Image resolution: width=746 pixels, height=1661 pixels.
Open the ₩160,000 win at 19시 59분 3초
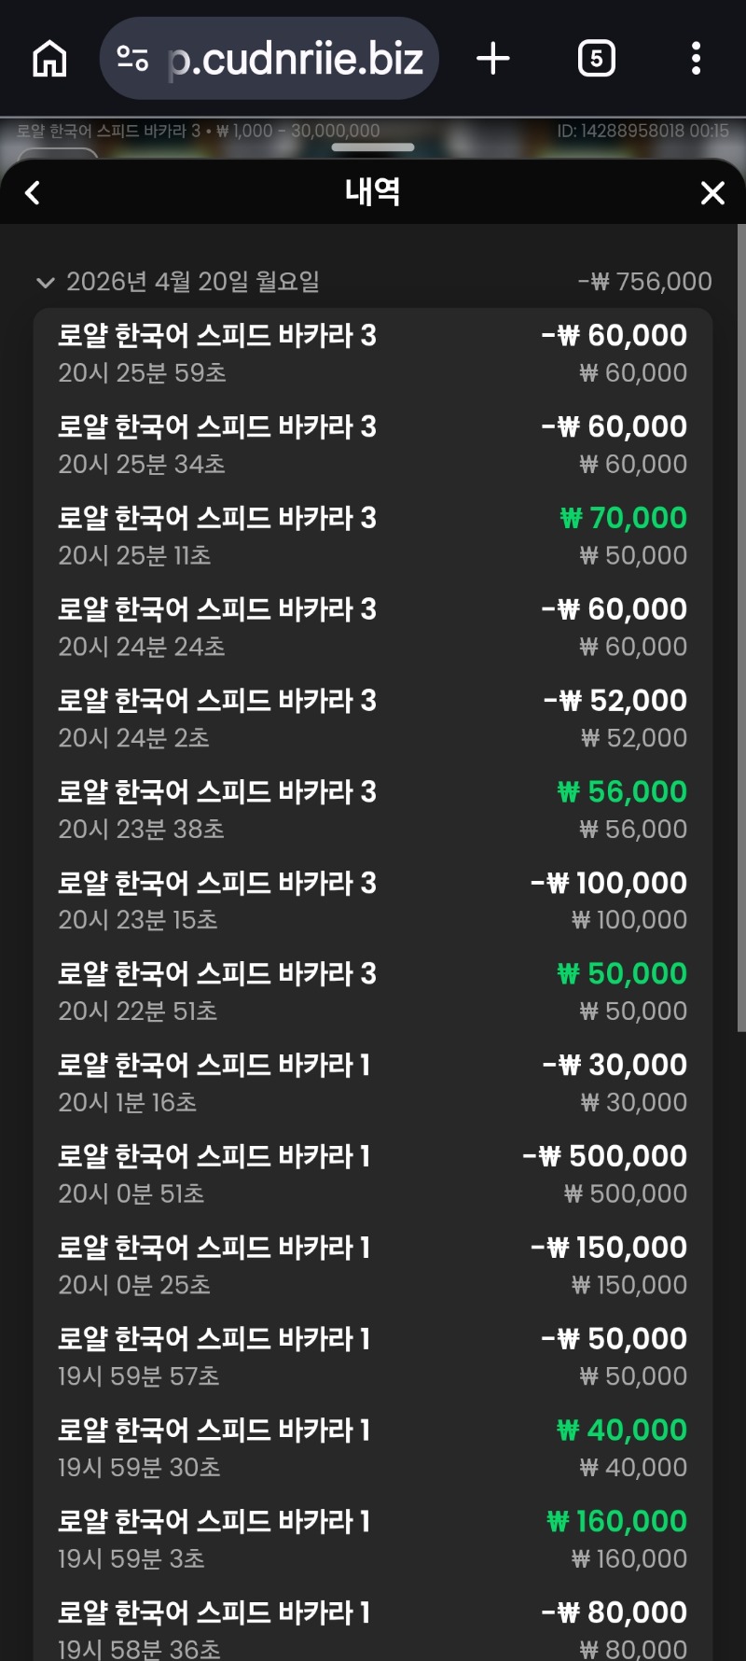pyautogui.click(x=373, y=1539)
